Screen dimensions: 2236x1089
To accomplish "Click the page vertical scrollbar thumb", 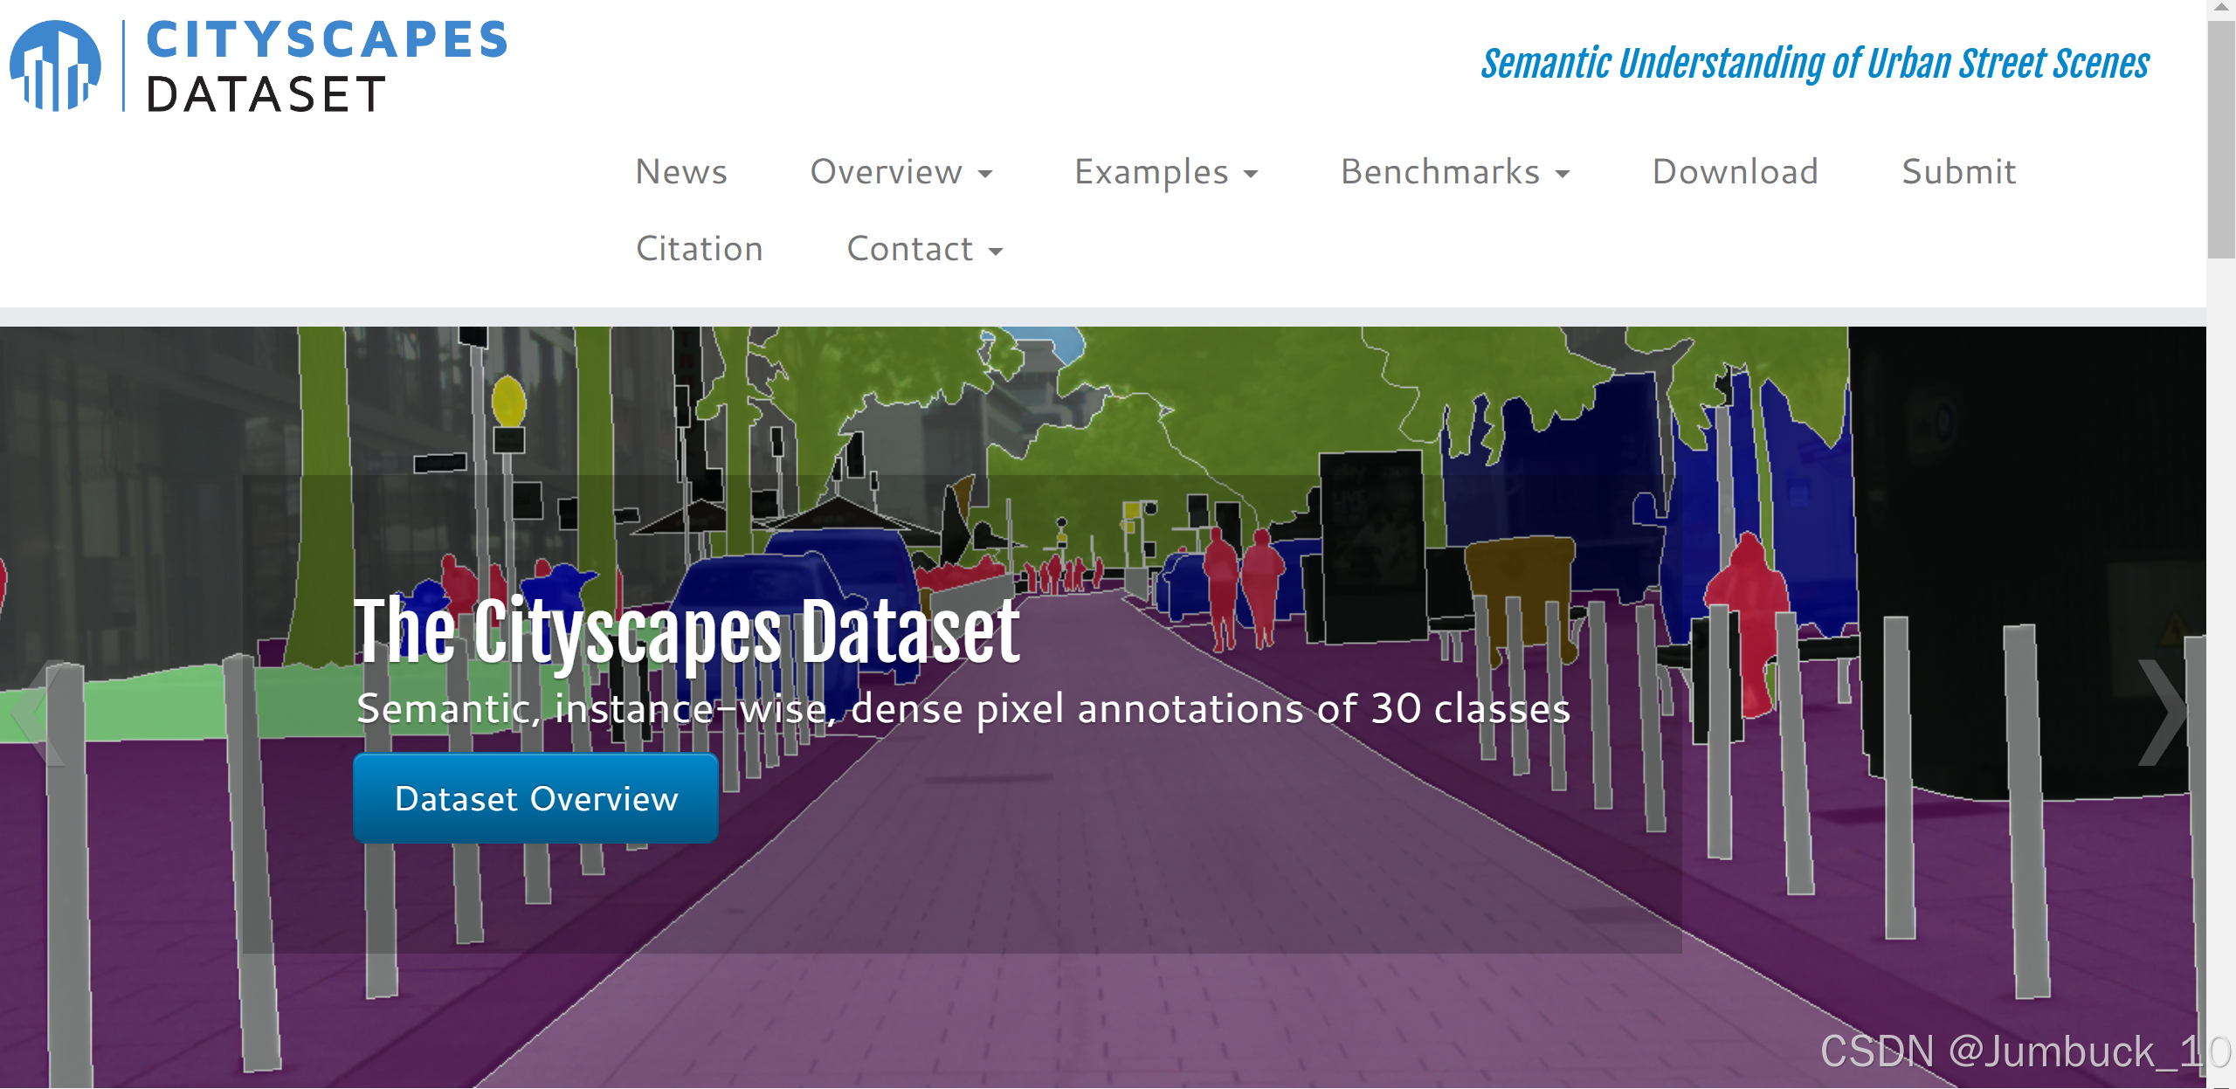I will [2220, 140].
